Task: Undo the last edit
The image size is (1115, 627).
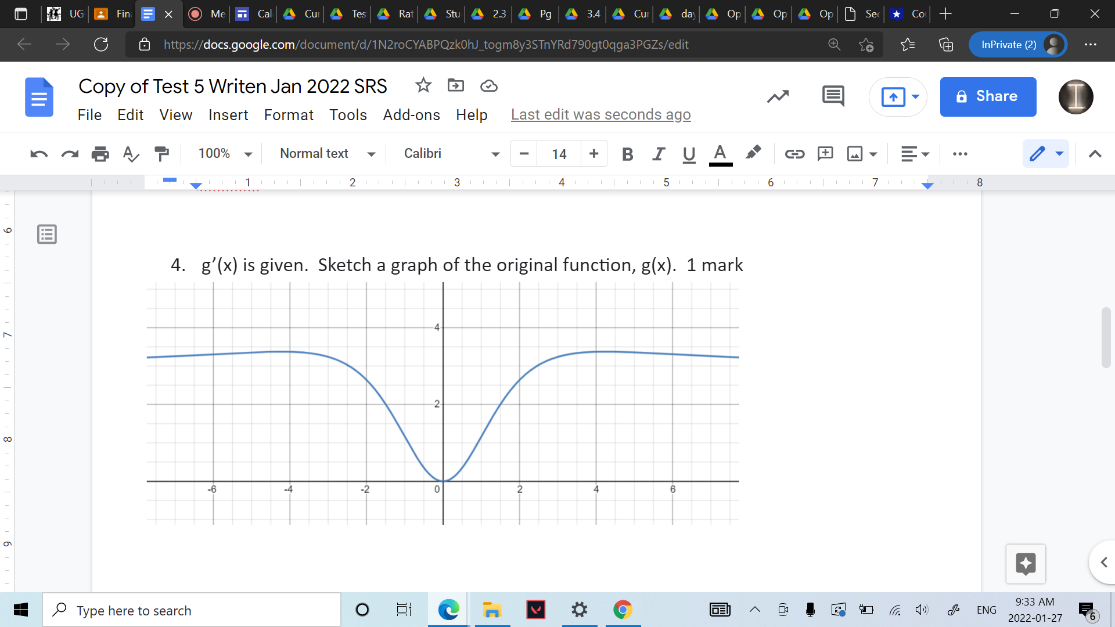Action: point(38,154)
